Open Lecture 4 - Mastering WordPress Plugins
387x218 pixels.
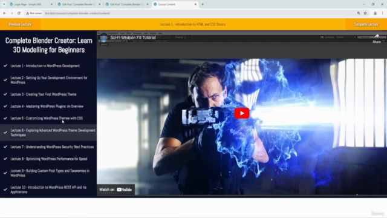tap(47, 107)
